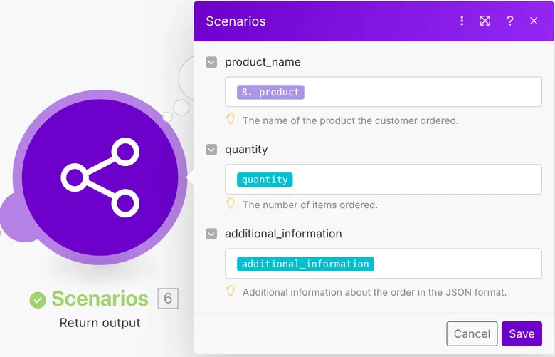
Task: Select the additional_information variable pill
Action: pos(305,264)
